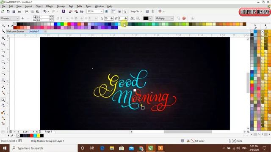Select the Shape tool
The image size is (271, 152).
[3, 31]
